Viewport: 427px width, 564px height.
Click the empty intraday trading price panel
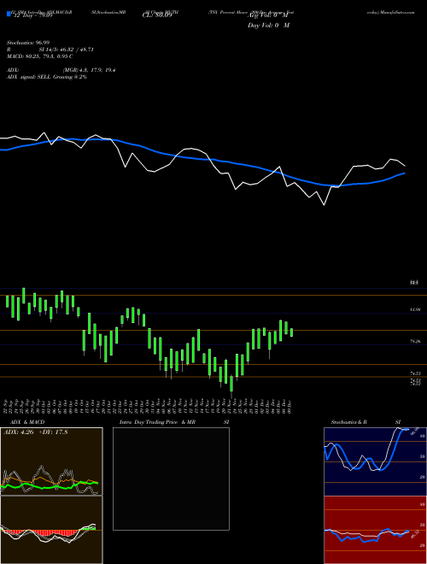(171, 479)
